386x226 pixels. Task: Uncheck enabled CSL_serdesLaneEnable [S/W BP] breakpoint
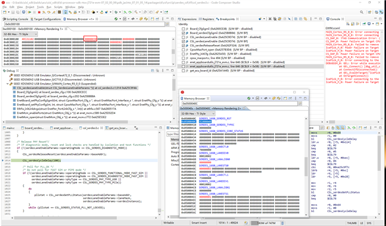183,42
